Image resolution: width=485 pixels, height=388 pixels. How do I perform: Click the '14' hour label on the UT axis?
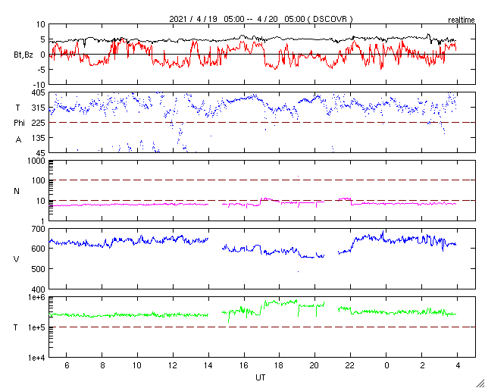(x=208, y=366)
